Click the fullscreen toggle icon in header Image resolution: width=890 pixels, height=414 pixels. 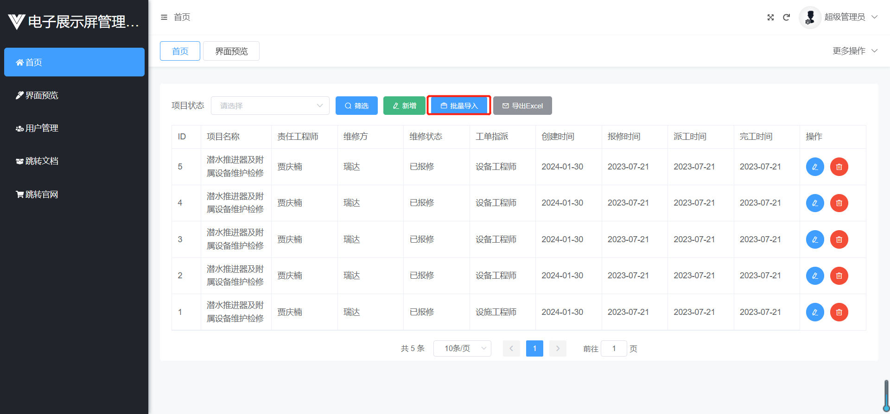(770, 18)
